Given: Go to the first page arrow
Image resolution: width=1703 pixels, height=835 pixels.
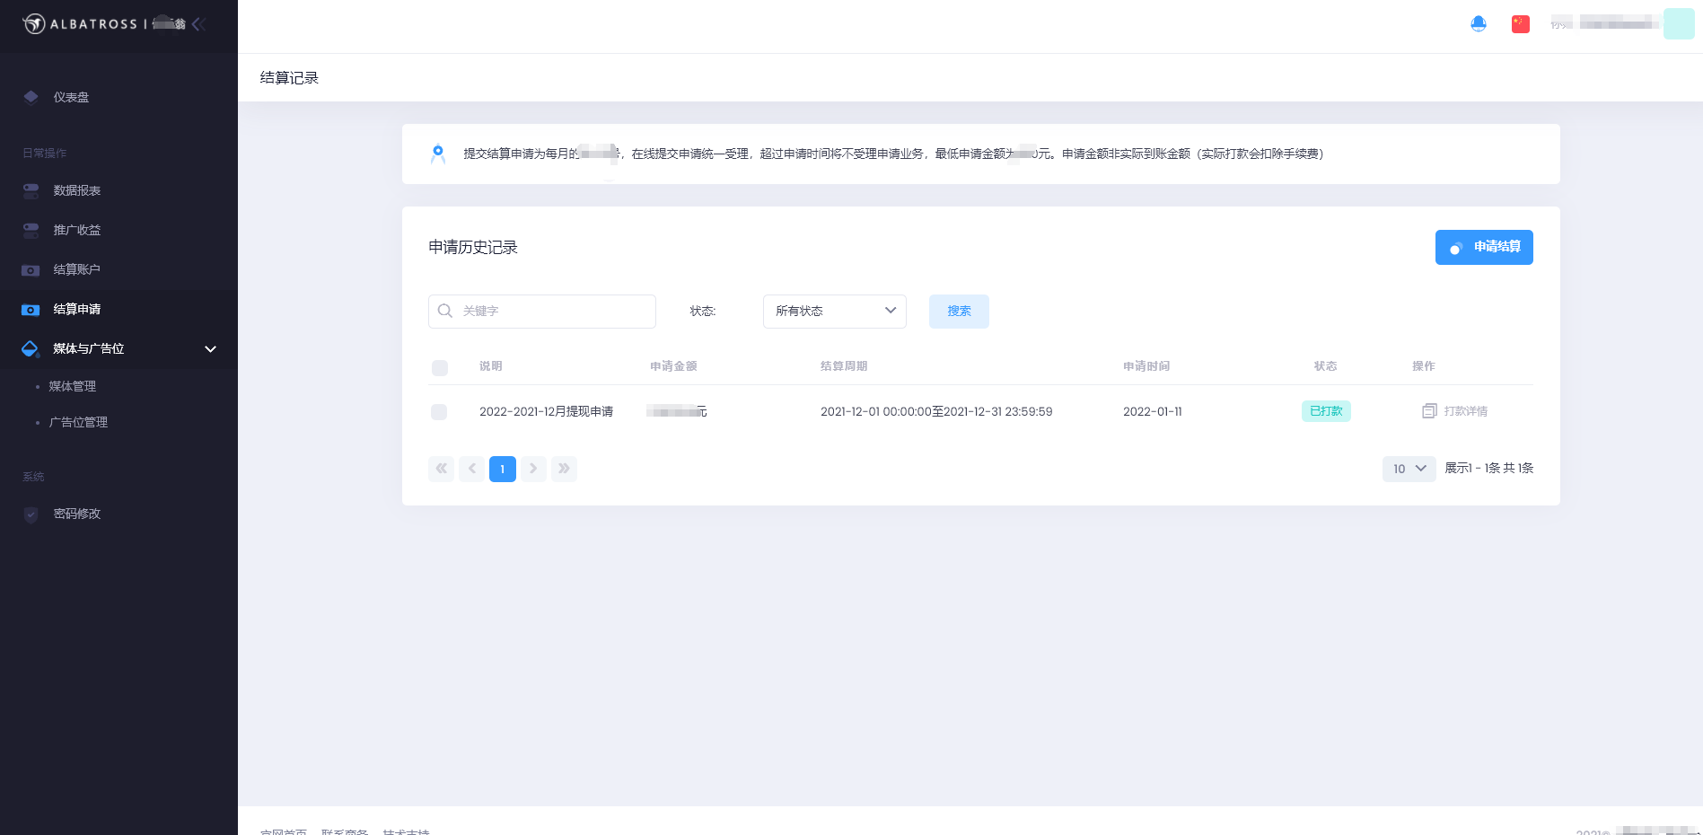Looking at the screenshot, I should click(x=441, y=469).
